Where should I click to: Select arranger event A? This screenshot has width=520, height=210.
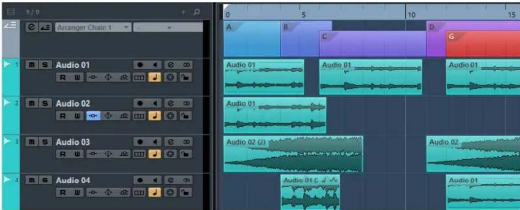pos(252,39)
